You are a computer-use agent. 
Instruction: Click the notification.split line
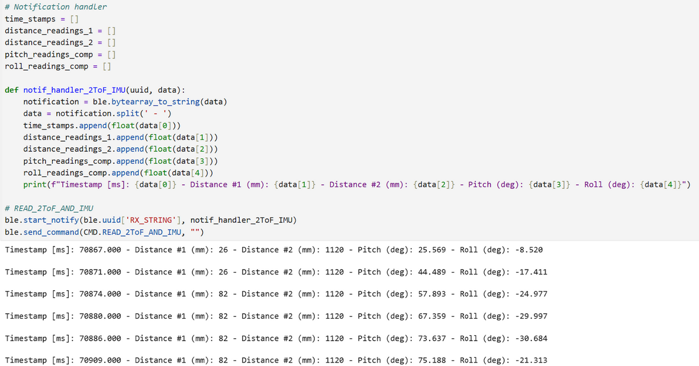click(x=98, y=114)
